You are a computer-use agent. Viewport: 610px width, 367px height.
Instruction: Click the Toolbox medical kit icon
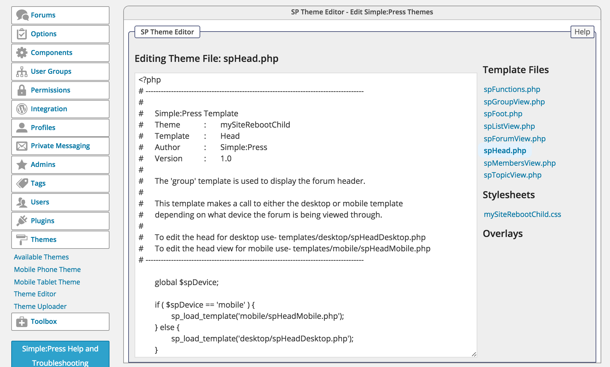(x=22, y=321)
